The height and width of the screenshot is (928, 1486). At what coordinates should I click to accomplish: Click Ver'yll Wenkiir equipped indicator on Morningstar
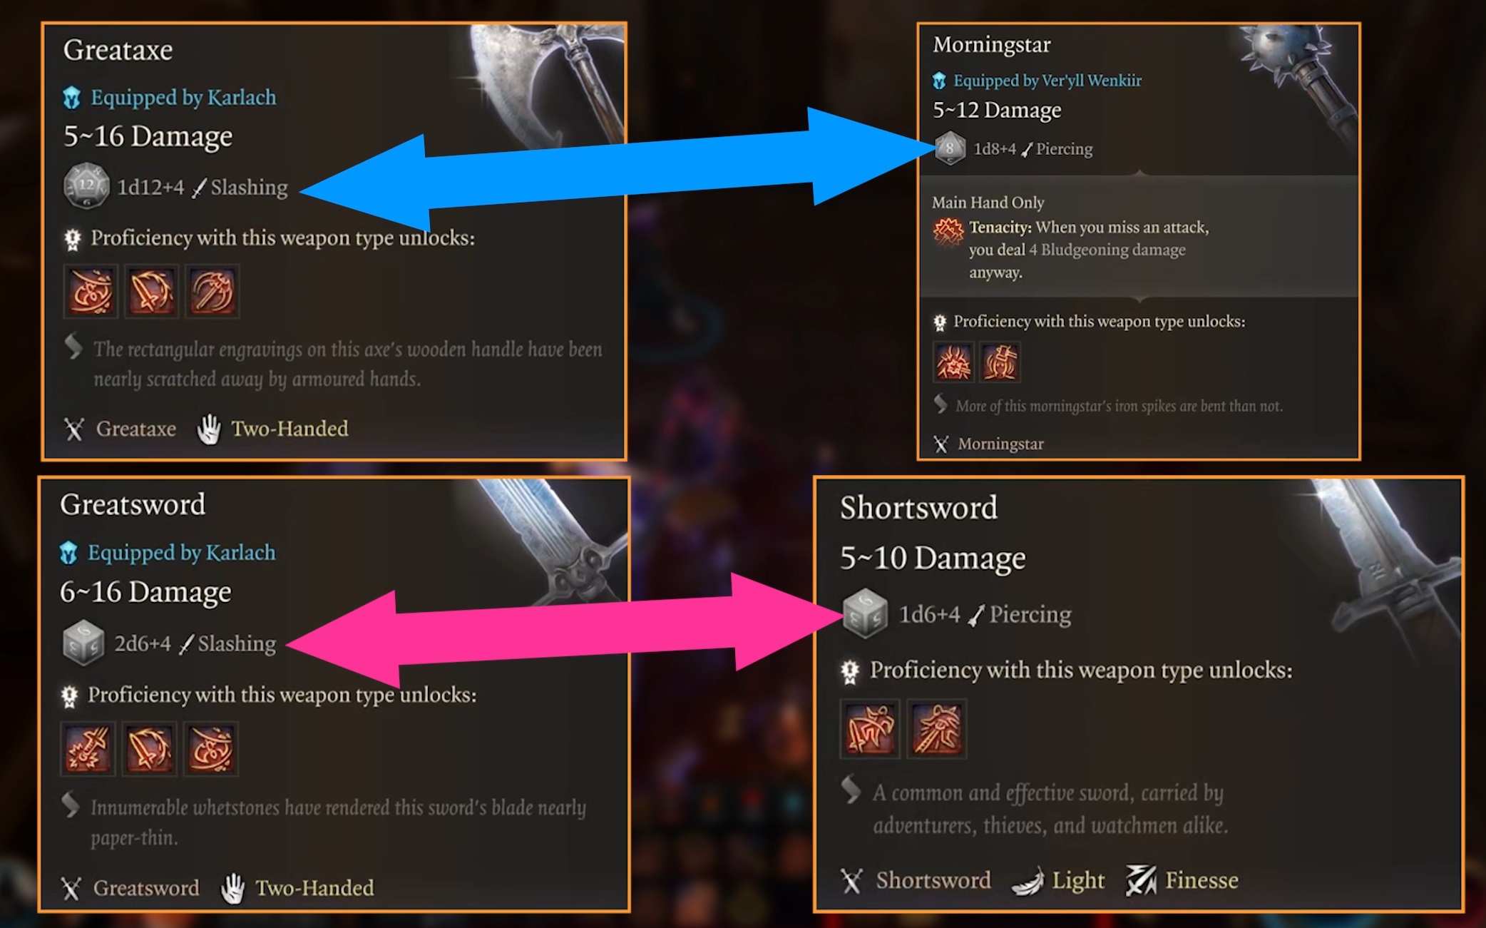click(x=1025, y=80)
